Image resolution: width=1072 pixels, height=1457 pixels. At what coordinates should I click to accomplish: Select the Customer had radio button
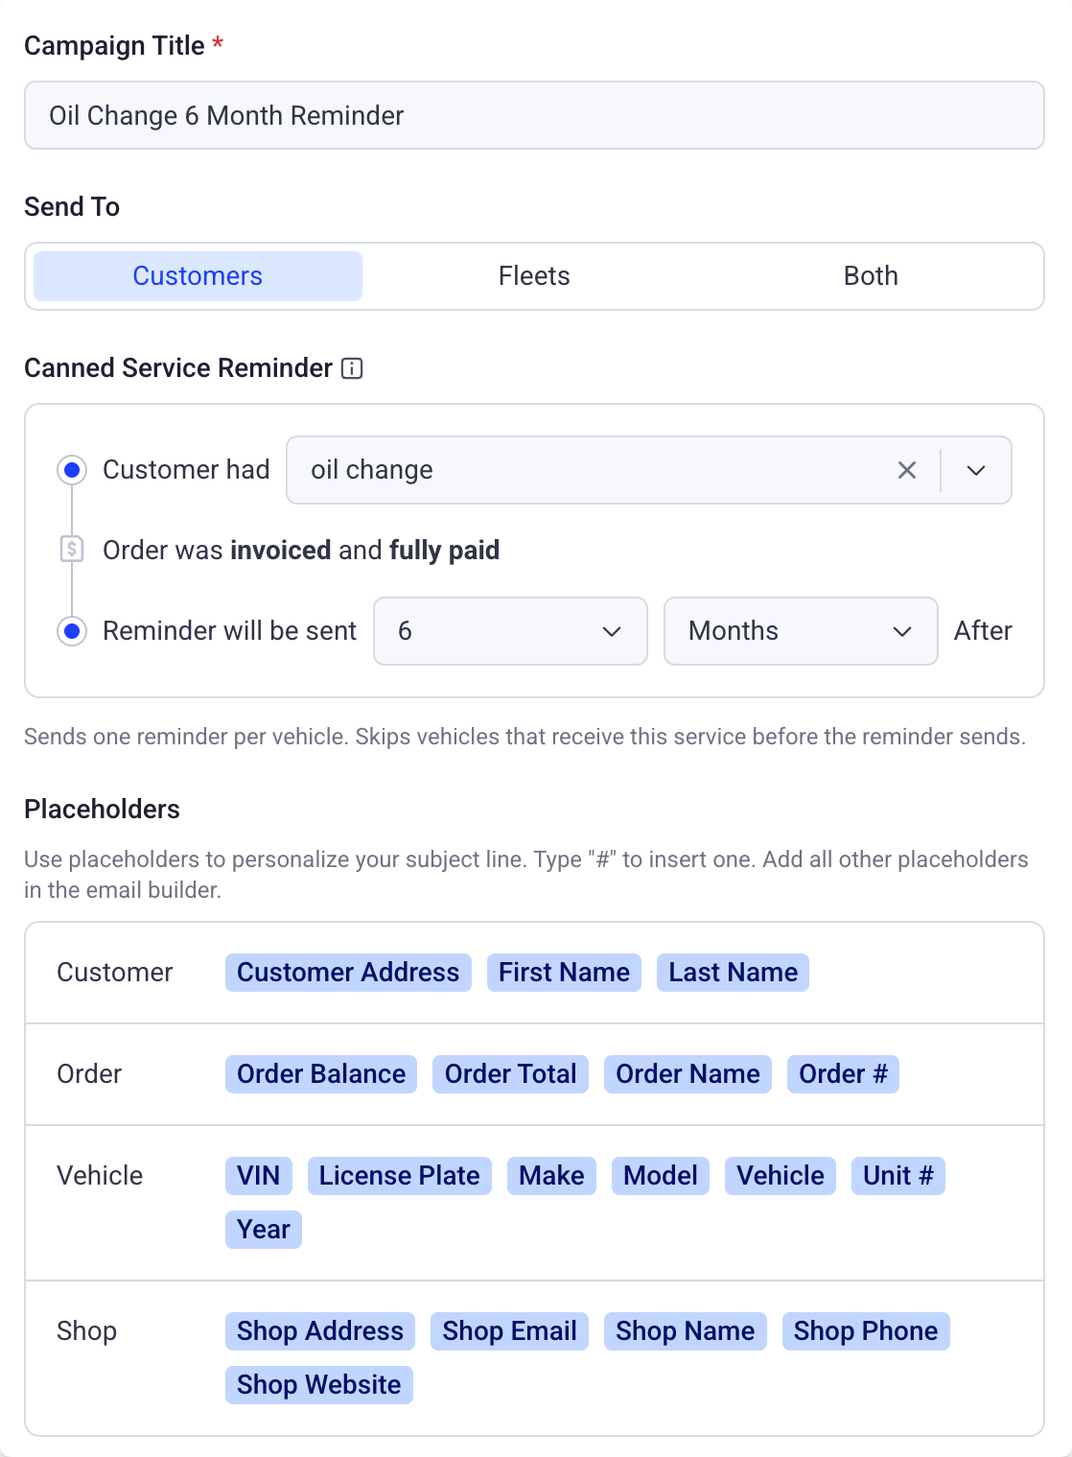[x=72, y=470]
